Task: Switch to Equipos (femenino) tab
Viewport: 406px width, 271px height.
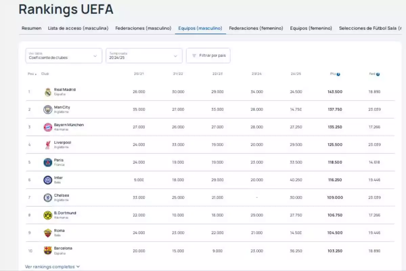Action: pyautogui.click(x=311, y=28)
